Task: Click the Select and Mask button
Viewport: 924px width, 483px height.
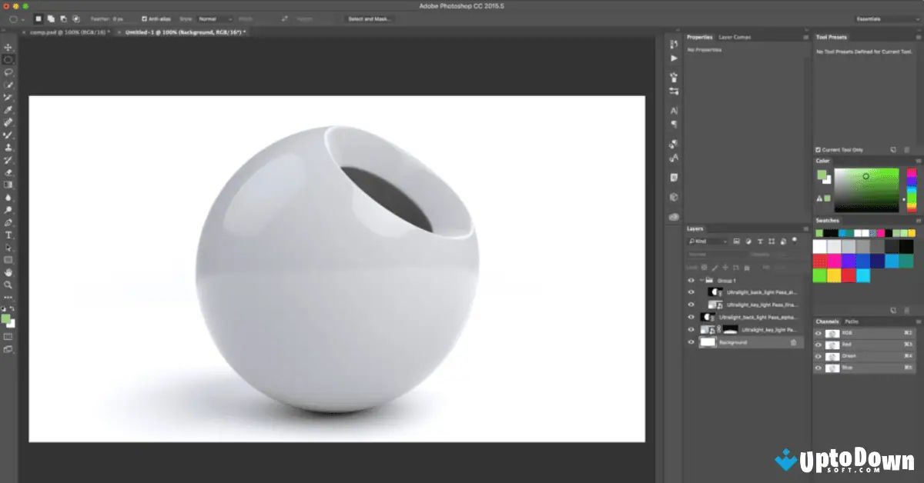Action: (368, 18)
